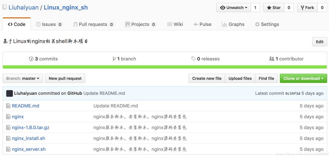This screenshot has width=329, height=157.
Task: Open nginx-1.8.0.tar.gz file
Action: tap(30, 127)
